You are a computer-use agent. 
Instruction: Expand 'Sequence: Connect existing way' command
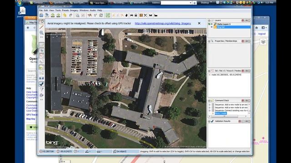tap(210, 110)
